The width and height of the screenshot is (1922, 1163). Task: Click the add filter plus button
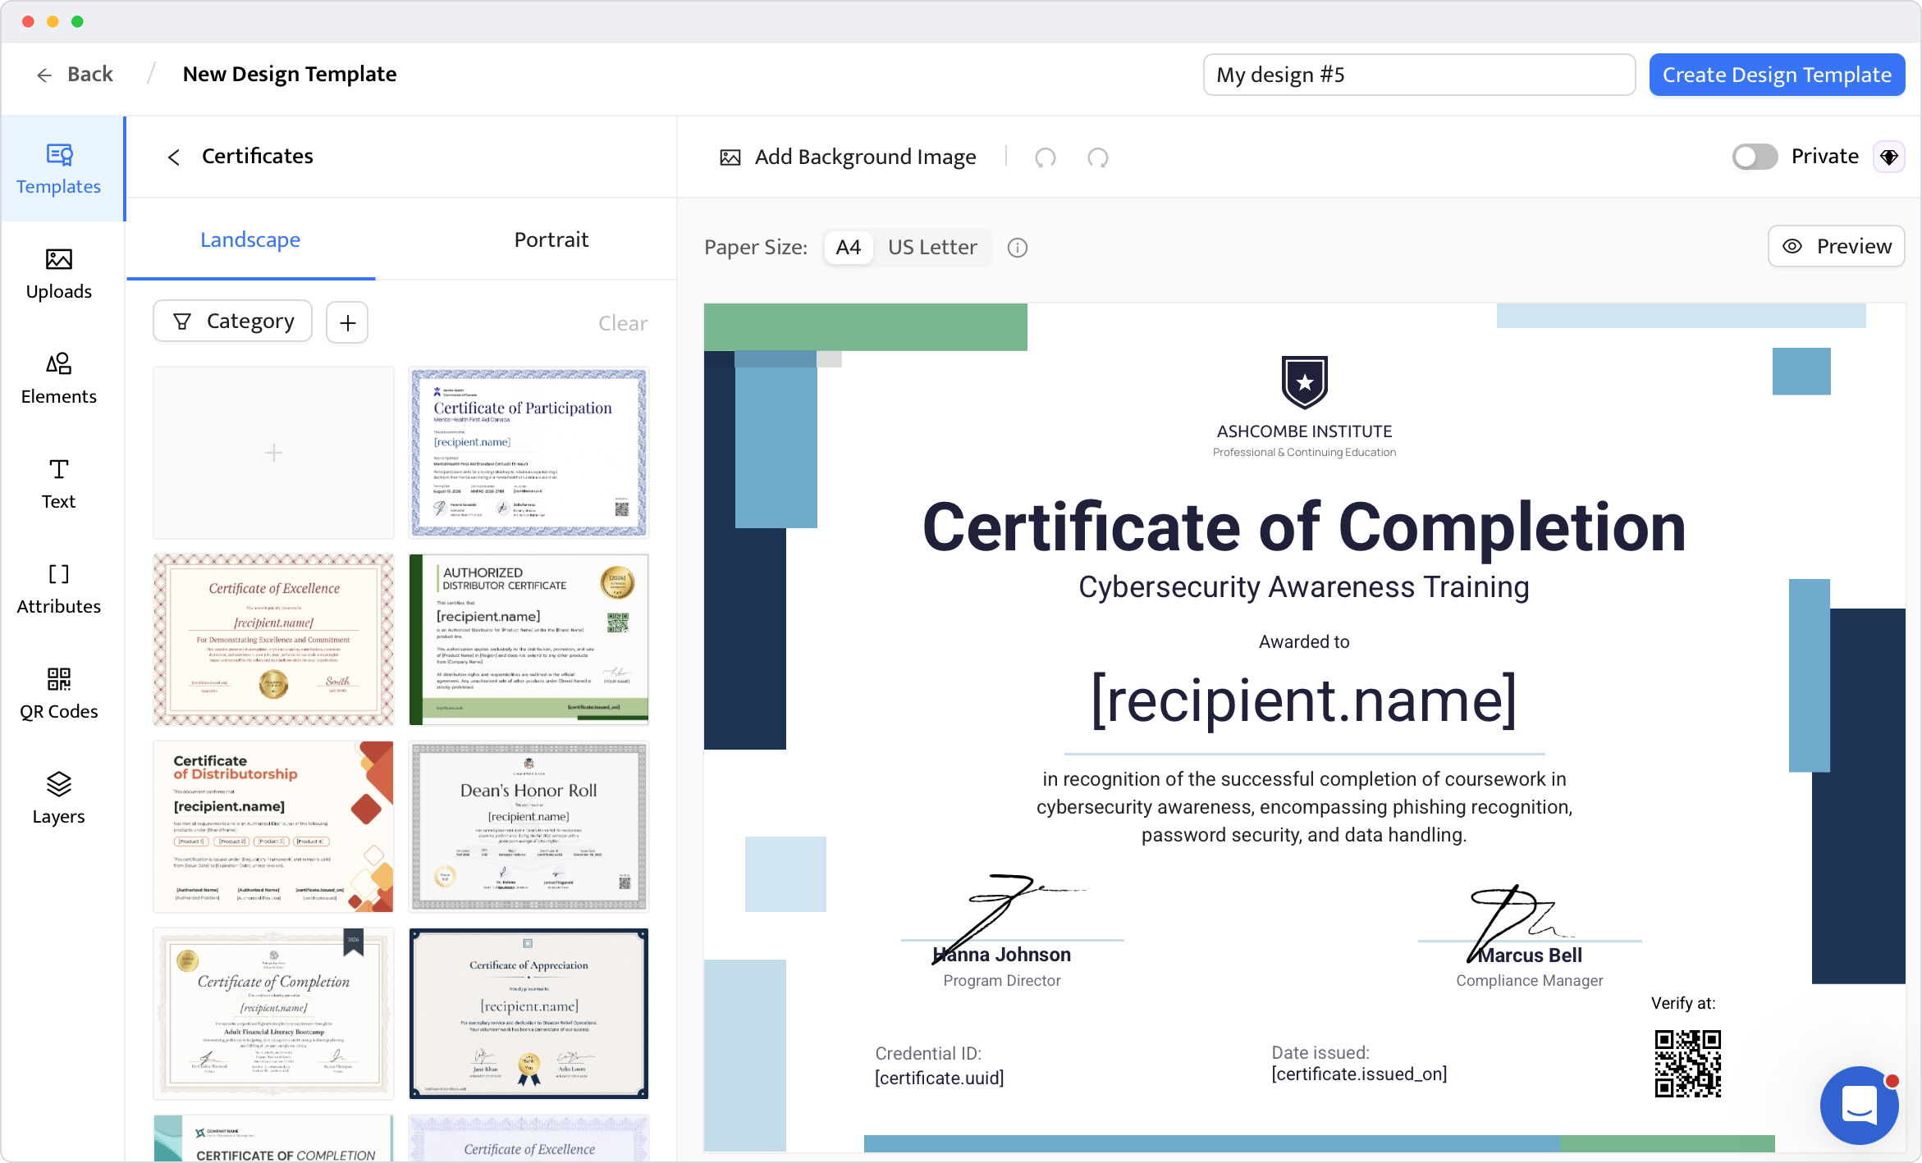pos(347,322)
